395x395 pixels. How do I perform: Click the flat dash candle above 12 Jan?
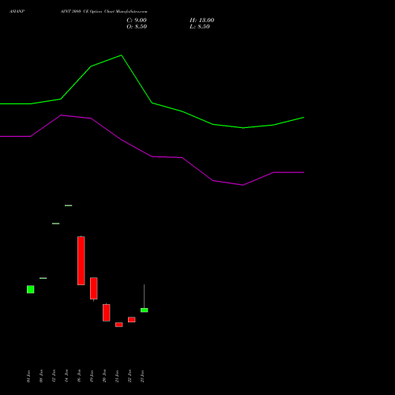56,224
